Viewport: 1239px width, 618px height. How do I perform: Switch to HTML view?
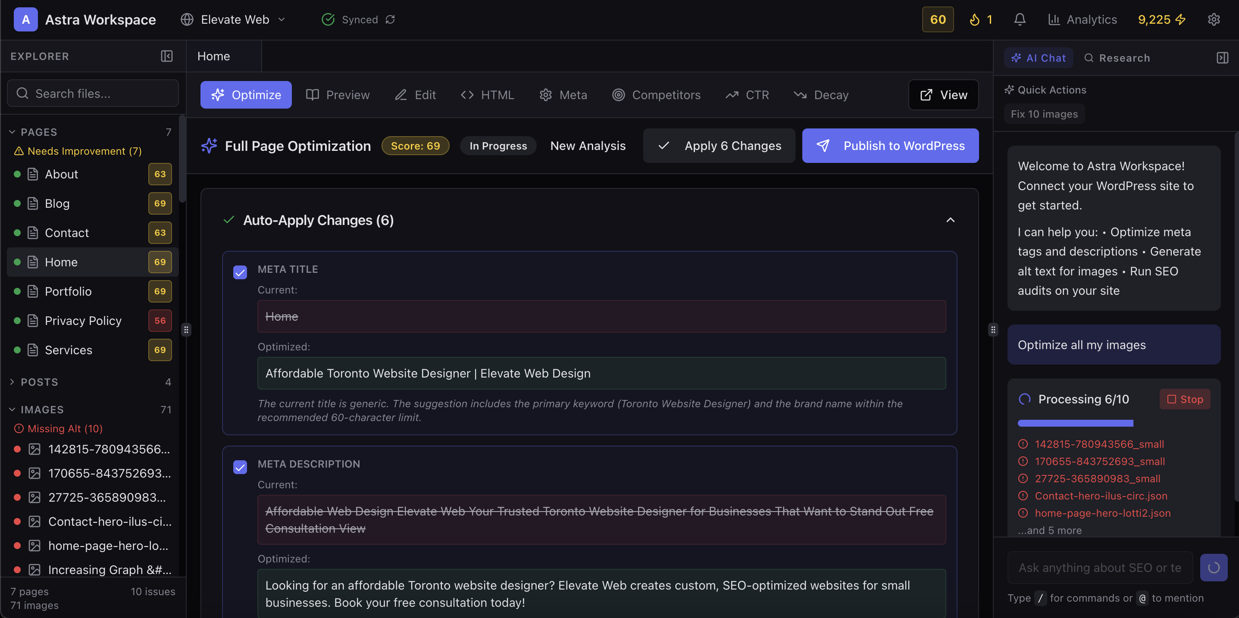487,95
